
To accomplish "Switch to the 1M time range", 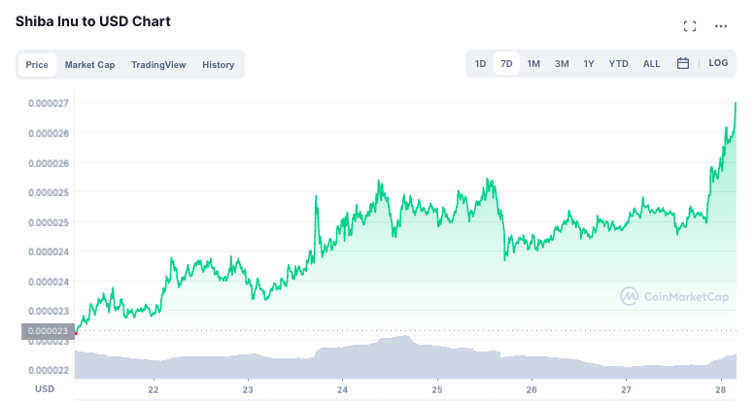I will click(533, 64).
